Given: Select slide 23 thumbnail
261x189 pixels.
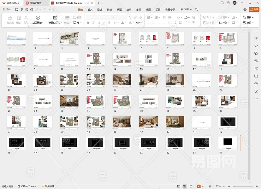Looking at the screenshot, I should (122, 80).
